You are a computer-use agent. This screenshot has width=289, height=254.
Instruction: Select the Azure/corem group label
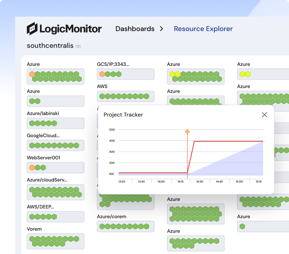pos(112,217)
